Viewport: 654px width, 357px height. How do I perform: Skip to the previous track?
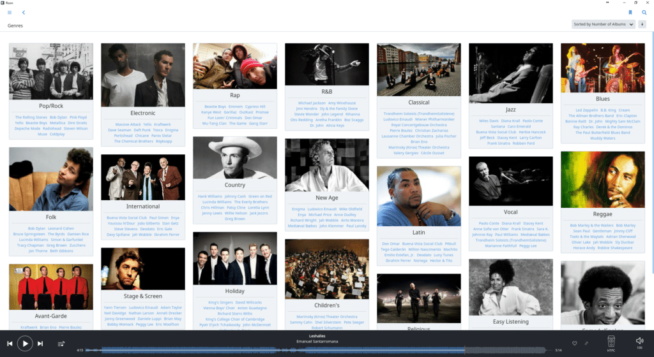10,343
